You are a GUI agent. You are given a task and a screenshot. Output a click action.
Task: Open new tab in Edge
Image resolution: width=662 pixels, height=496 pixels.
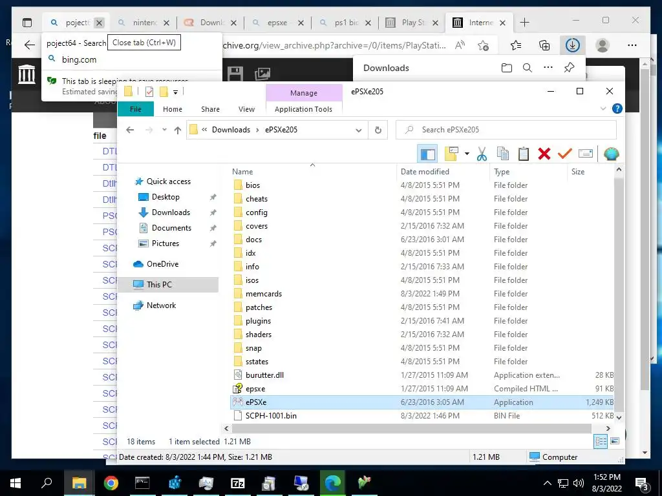524,23
